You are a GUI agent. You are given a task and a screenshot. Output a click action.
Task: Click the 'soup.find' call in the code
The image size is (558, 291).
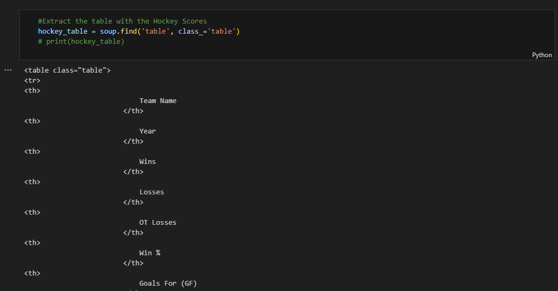(x=118, y=32)
